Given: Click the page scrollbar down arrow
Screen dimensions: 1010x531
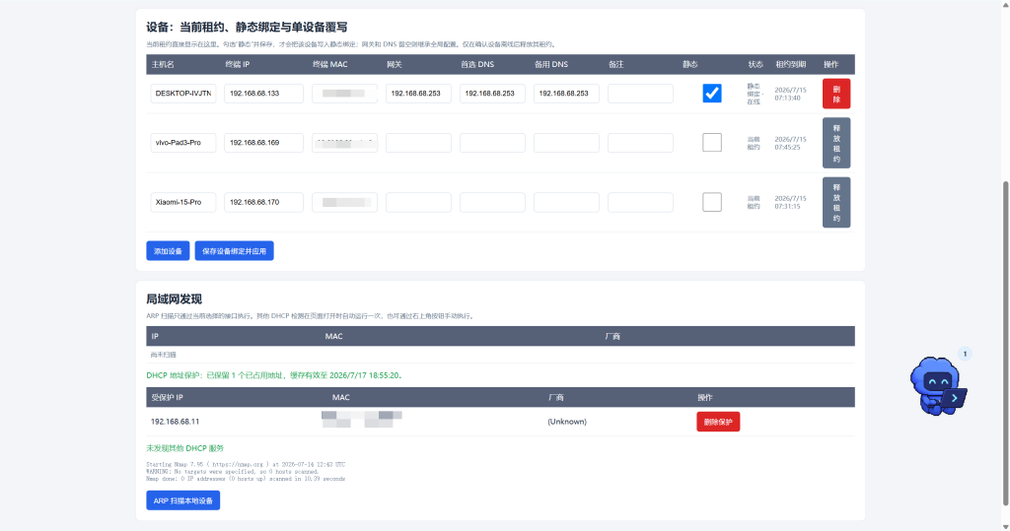Looking at the screenshot, I should [x=1005, y=526].
